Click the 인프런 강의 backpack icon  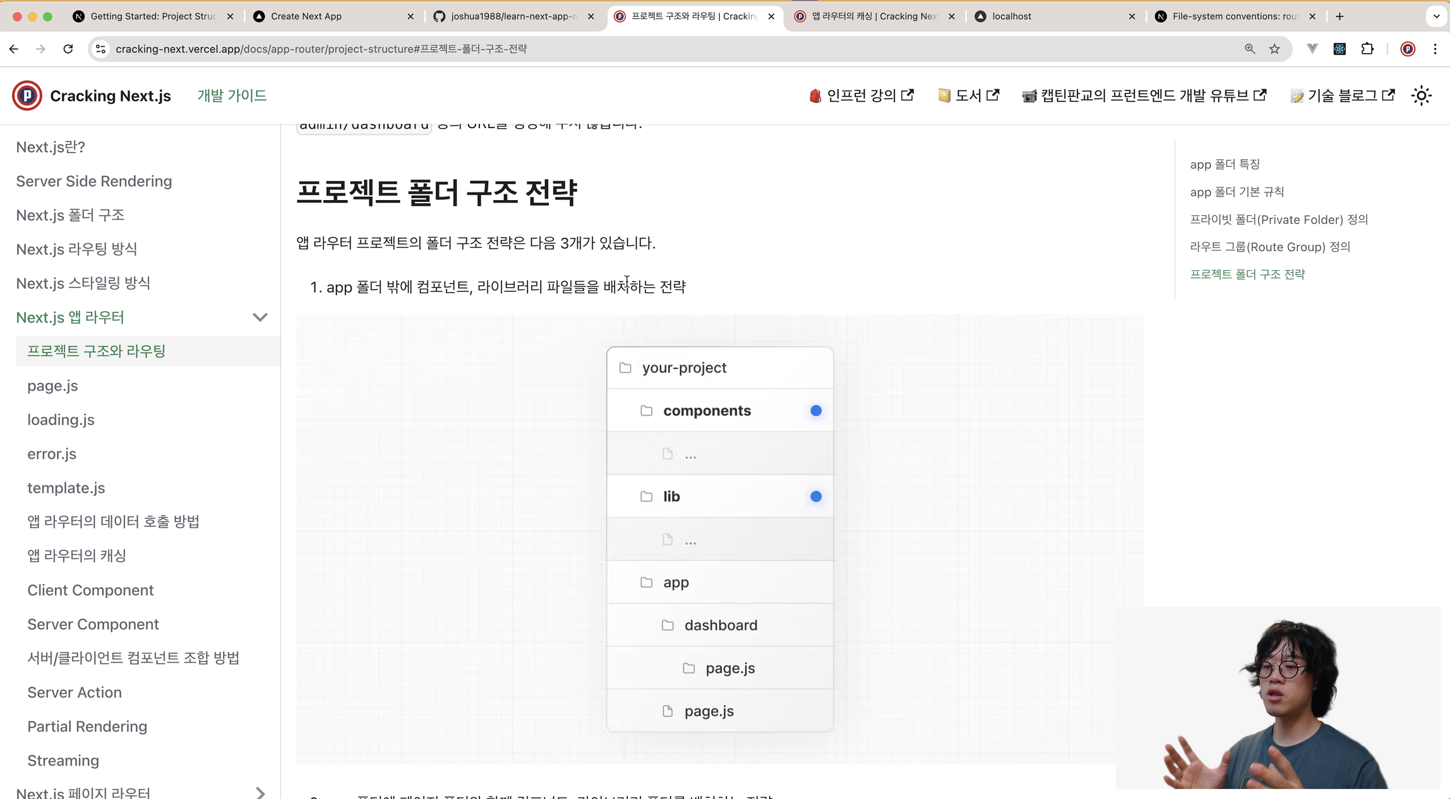click(815, 95)
